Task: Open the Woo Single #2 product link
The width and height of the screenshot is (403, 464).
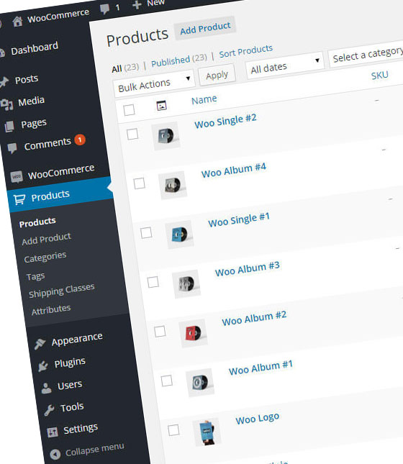Action: pos(225,121)
